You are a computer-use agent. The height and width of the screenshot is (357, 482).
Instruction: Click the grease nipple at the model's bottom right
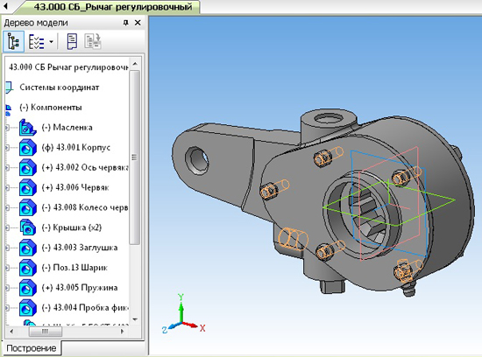click(x=409, y=289)
